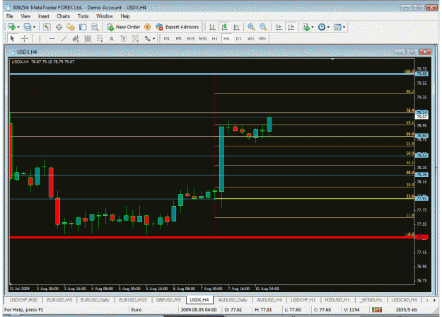Select the trendline tool

click(x=64, y=39)
